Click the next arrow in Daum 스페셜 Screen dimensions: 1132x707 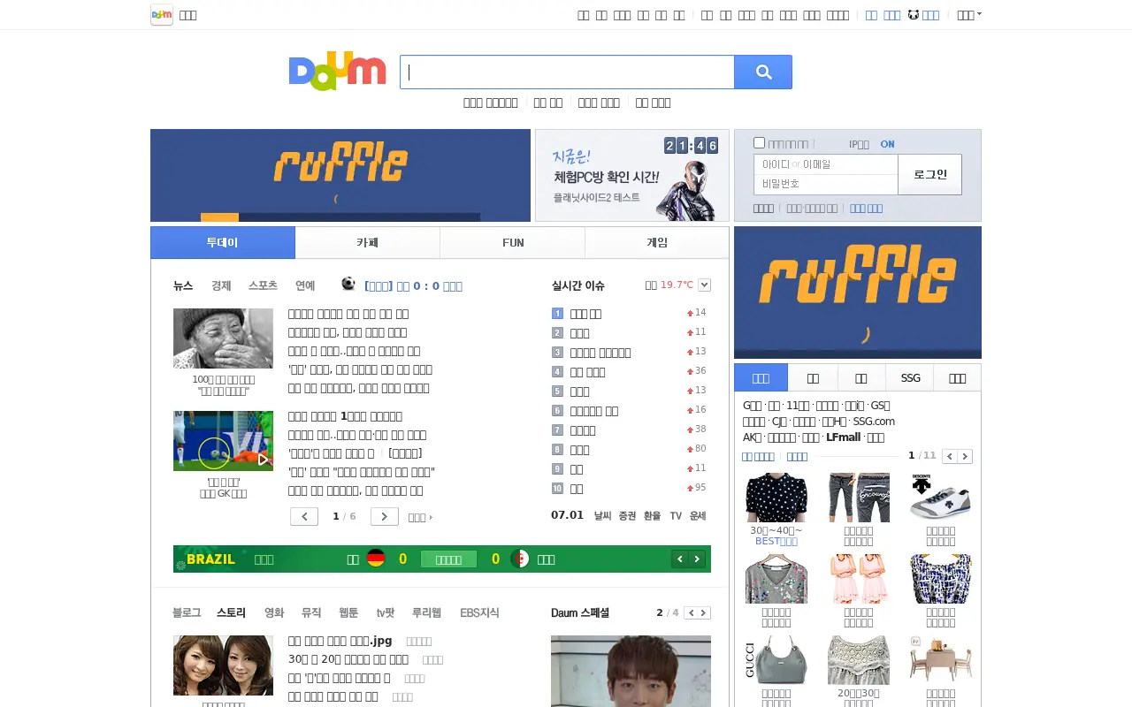tap(705, 613)
